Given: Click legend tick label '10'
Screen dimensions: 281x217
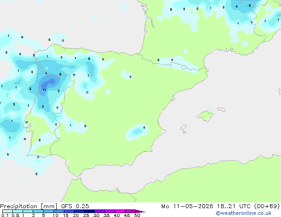Looking at the screenshot, I should [x=55, y=215].
